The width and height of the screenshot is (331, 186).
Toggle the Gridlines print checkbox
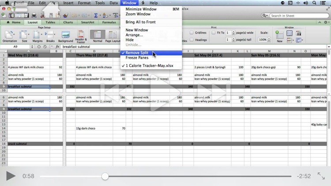coord(192,33)
